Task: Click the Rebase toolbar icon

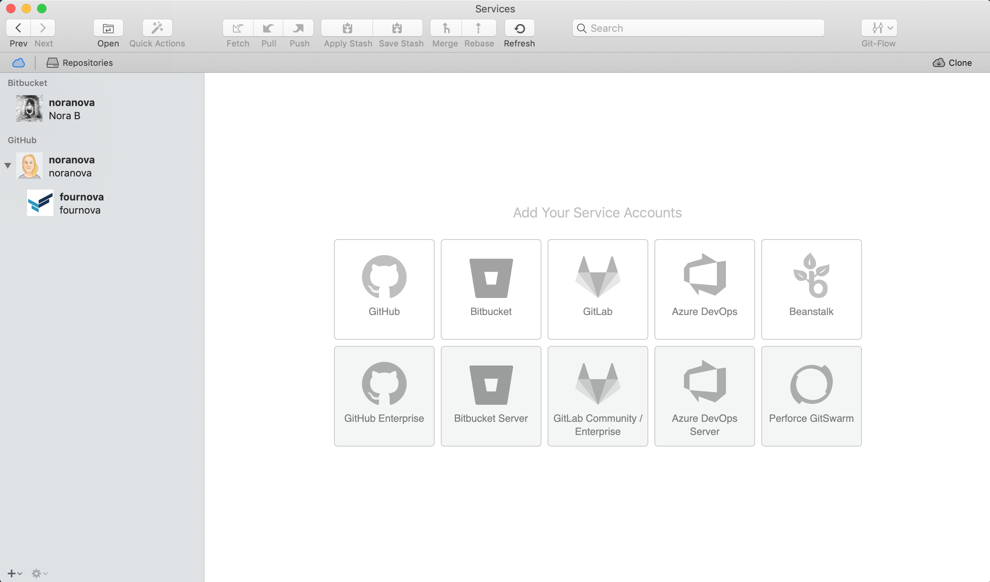Action: 478,28
